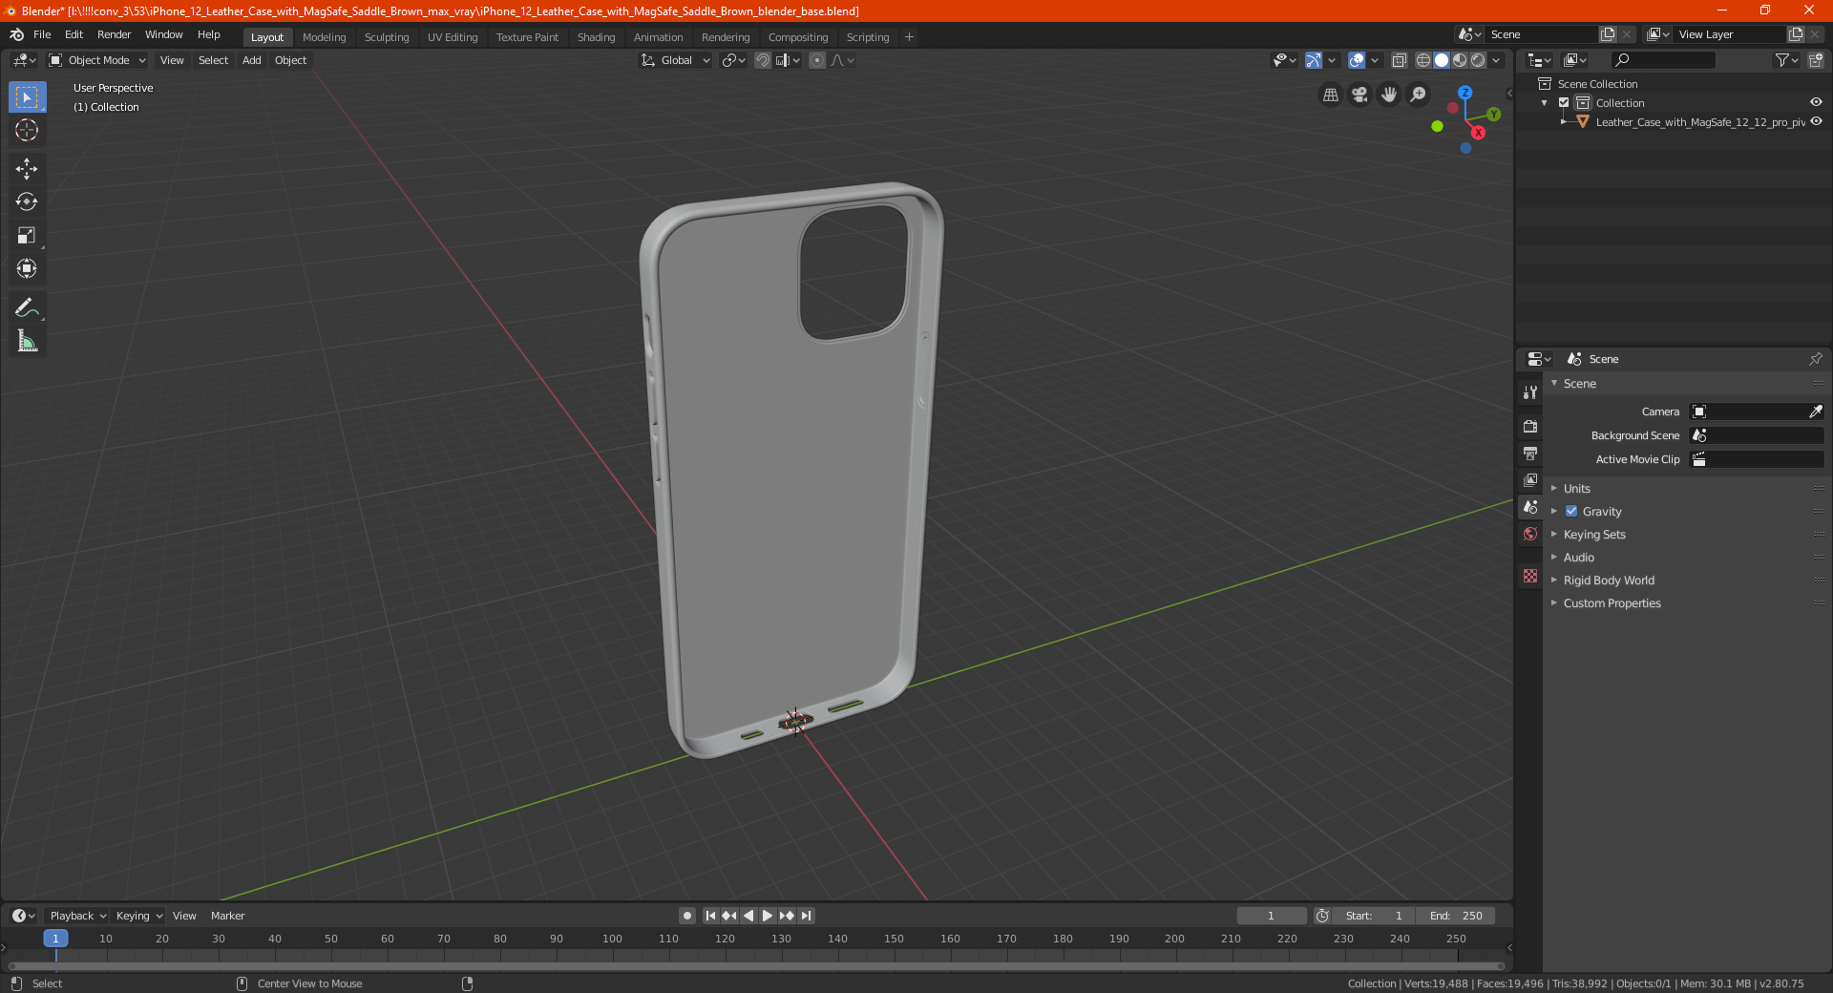Open the Render properties tab
The height and width of the screenshot is (993, 1833).
[x=1530, y=426]
